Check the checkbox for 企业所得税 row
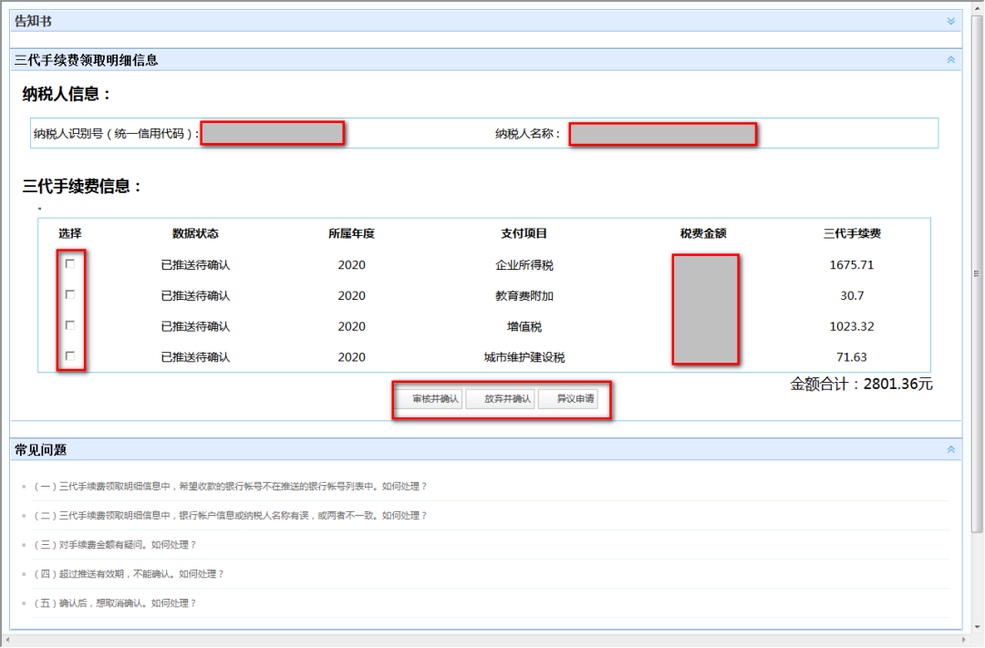Image resolution: width=985 pixels, height=648 pixels. tap(71, 265)
